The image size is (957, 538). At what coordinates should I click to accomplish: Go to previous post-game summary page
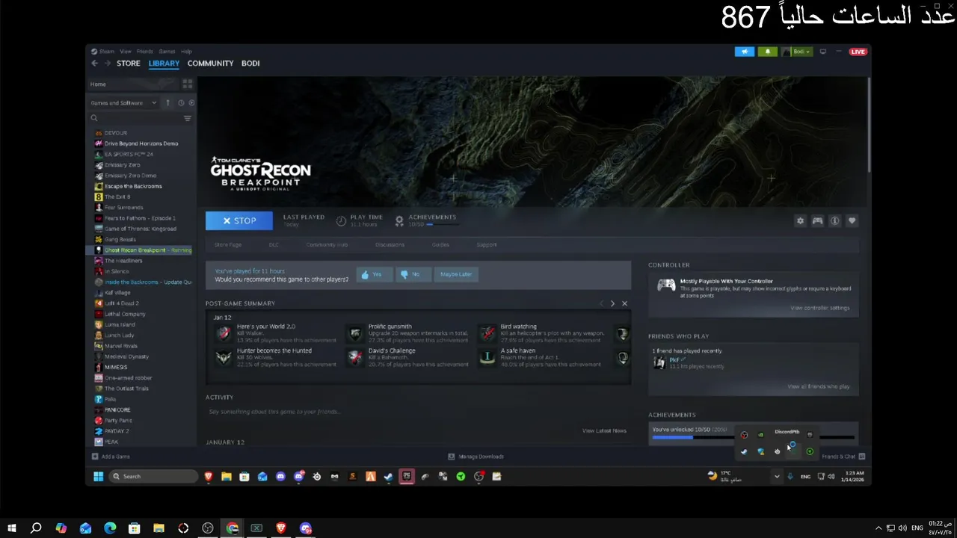pyautogui.click(x=600, y=303)
